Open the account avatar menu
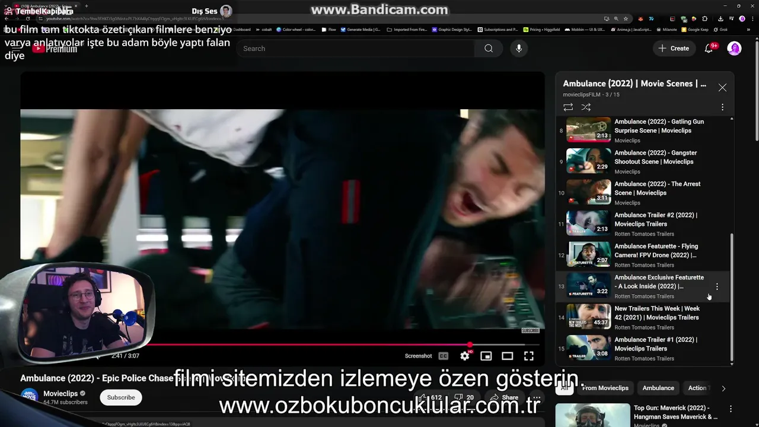 click(734, 49)
